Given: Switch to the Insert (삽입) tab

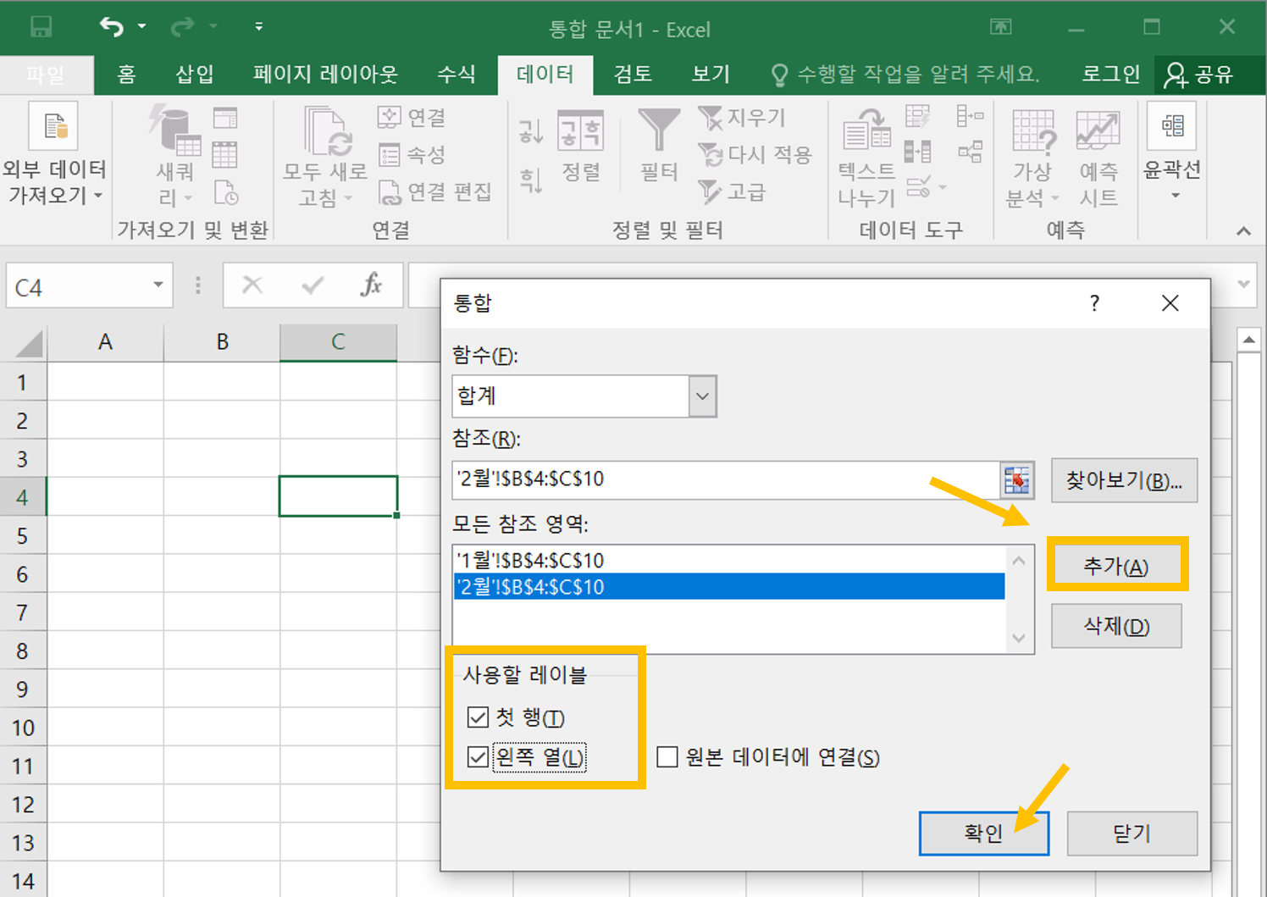Looking at the screenshot, I should 194,75.
